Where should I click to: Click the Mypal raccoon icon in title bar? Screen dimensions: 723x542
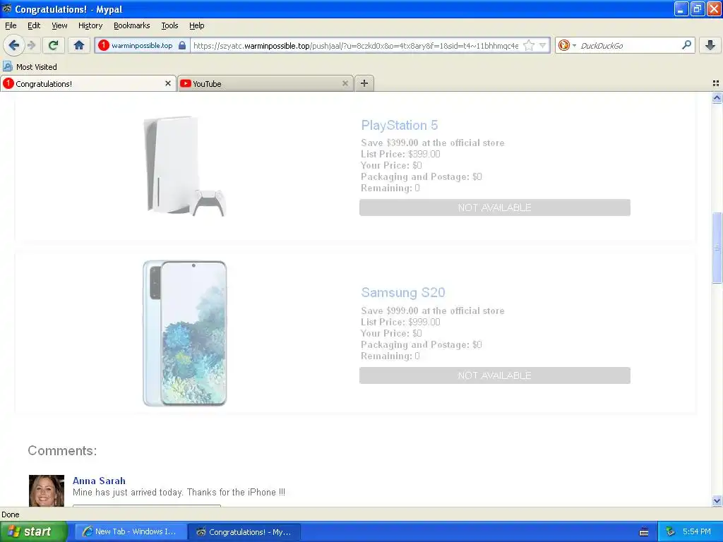tap(7, 8)
